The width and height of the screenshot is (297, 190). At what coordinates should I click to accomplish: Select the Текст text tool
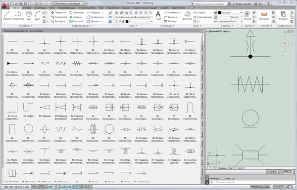158,15
